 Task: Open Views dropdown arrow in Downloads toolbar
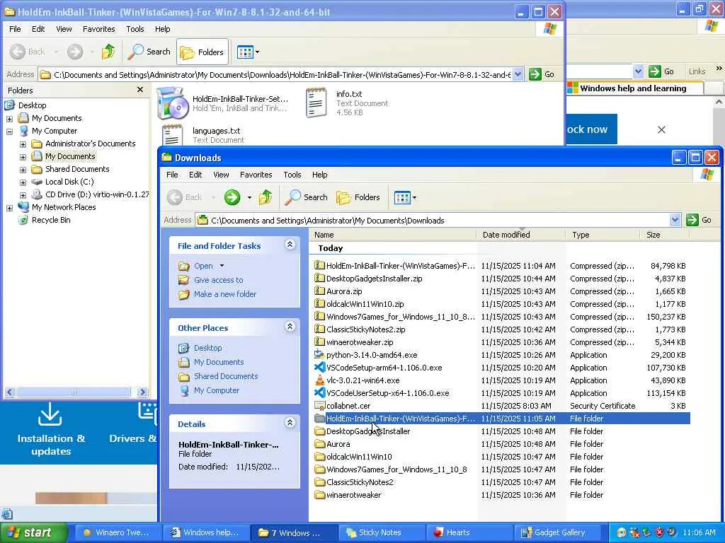(415, 198)
